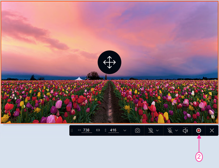Unmute the microphone
Screen dimensions: 219x168
(170, 131)
